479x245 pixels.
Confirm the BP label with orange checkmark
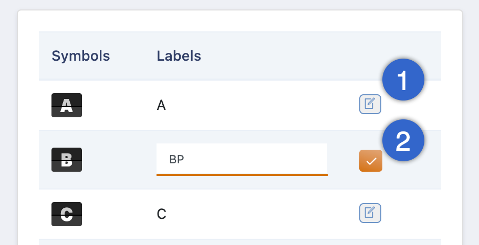pos(371,161)
